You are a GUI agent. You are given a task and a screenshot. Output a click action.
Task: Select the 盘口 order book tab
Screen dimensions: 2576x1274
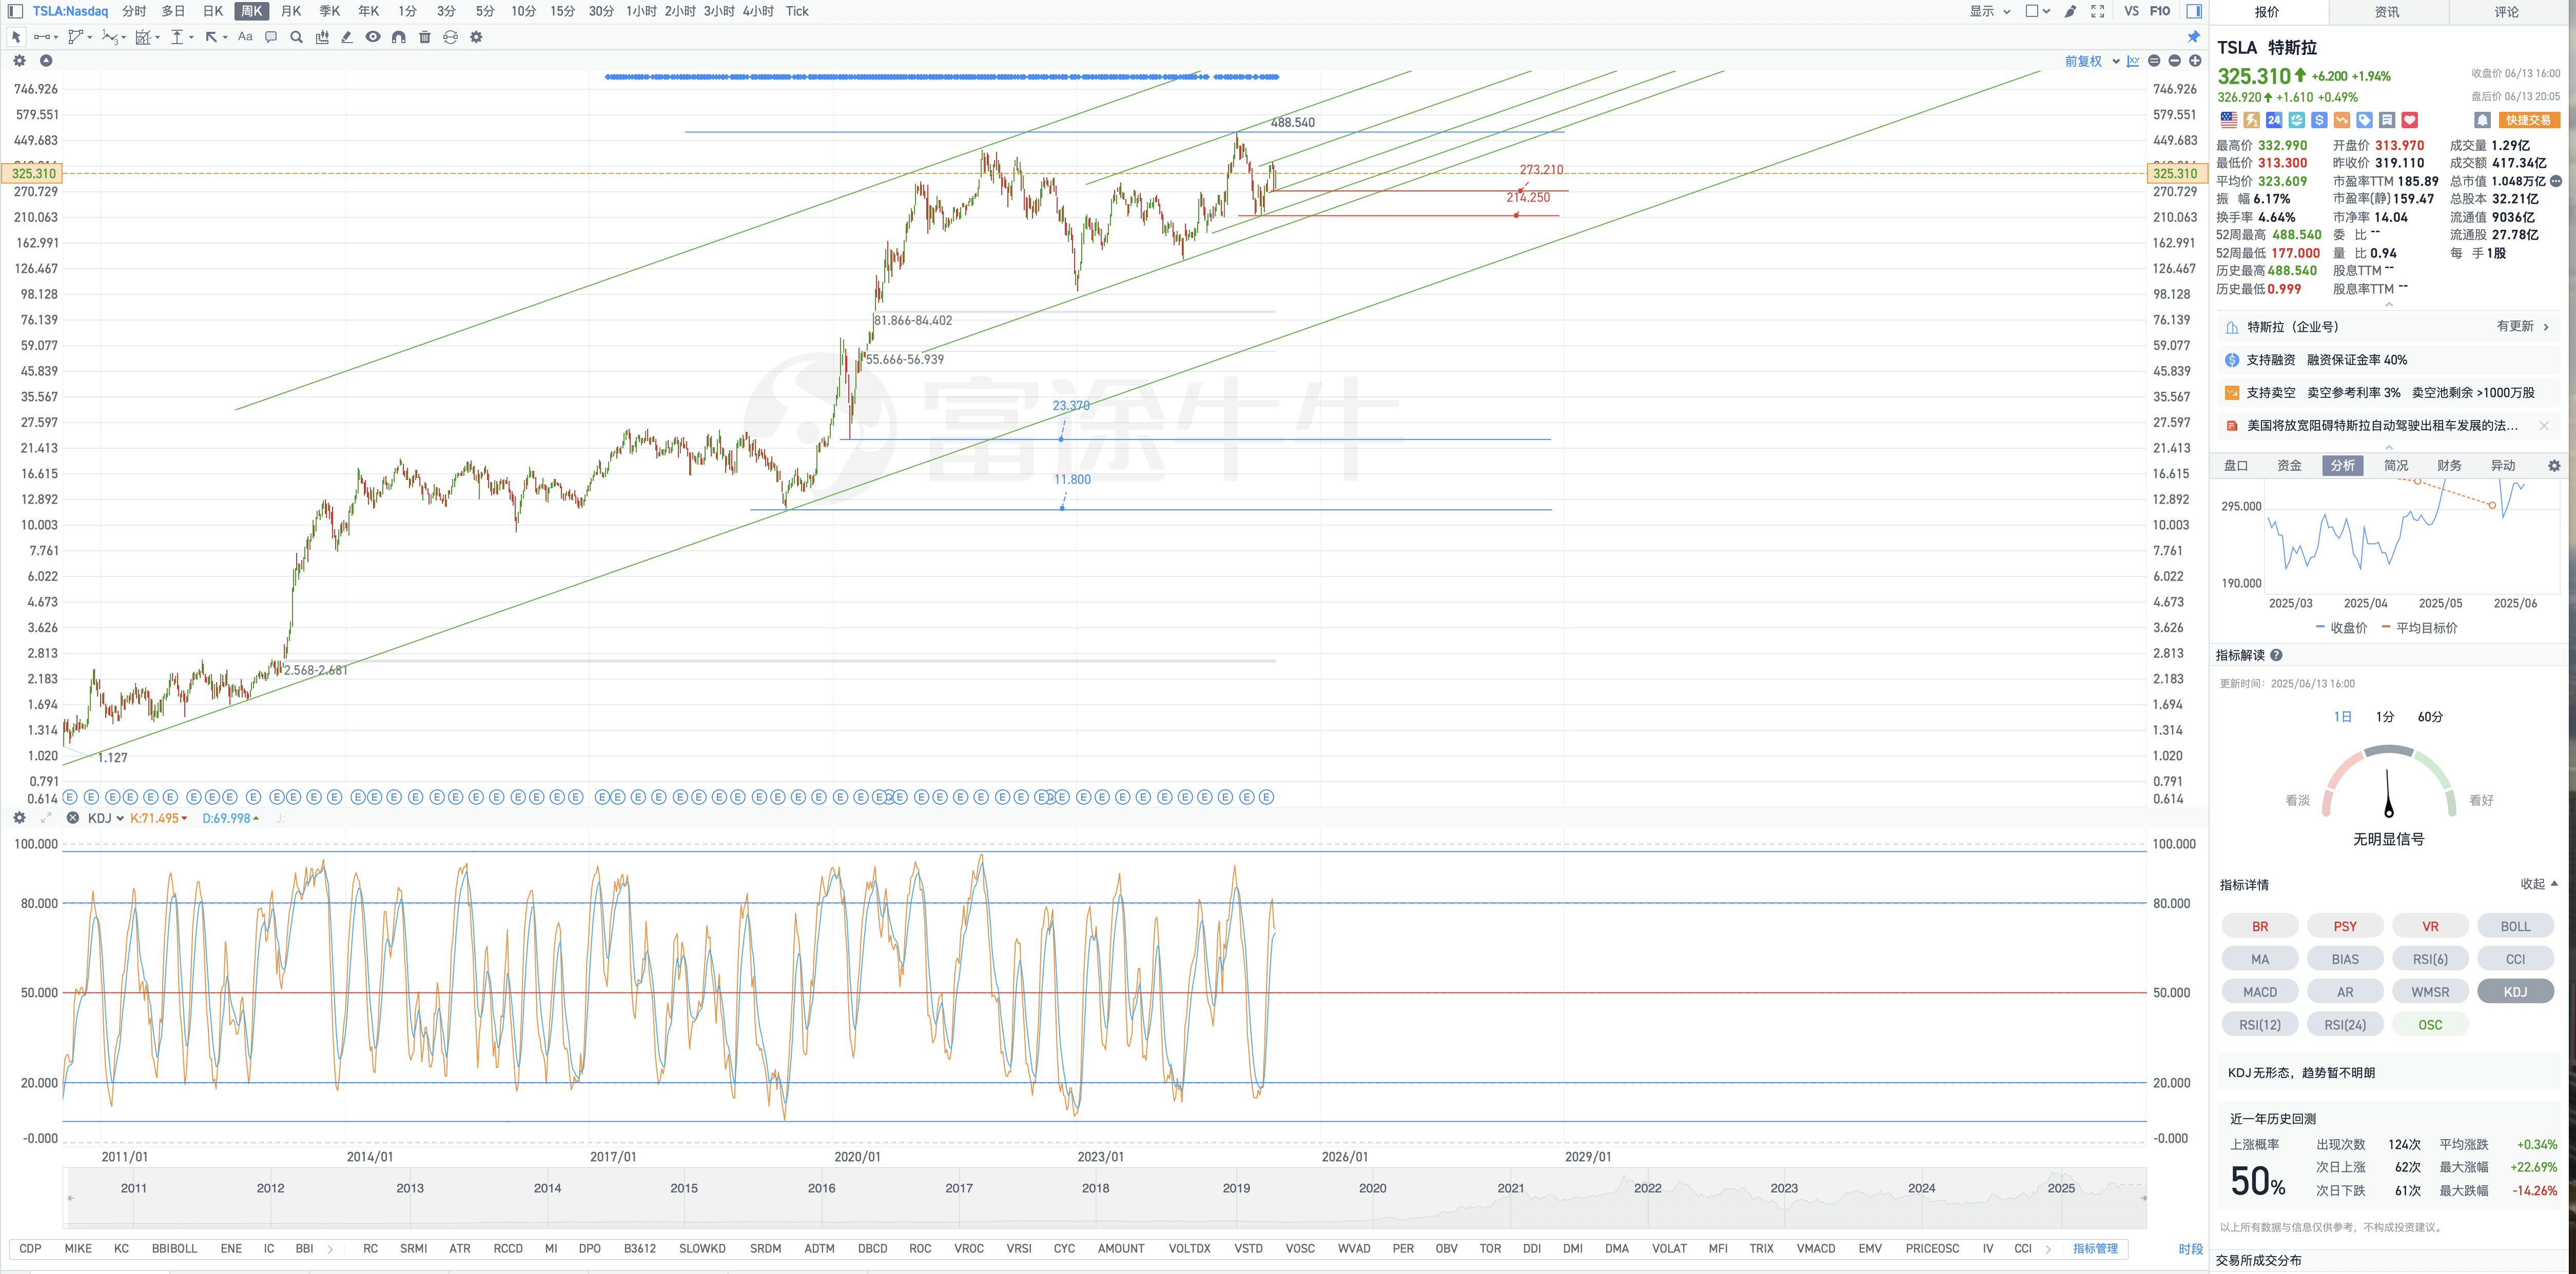click(2236, 466)
